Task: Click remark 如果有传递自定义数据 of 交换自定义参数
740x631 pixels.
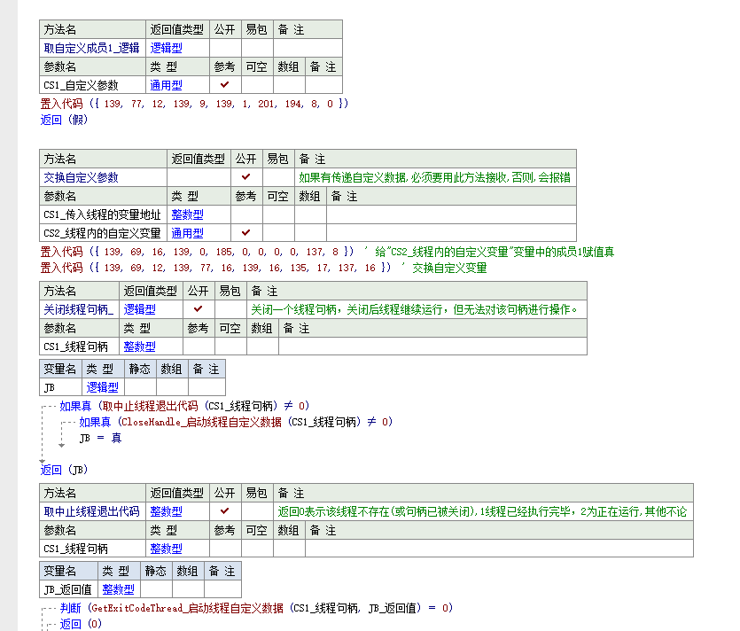Action: [434, 177]
